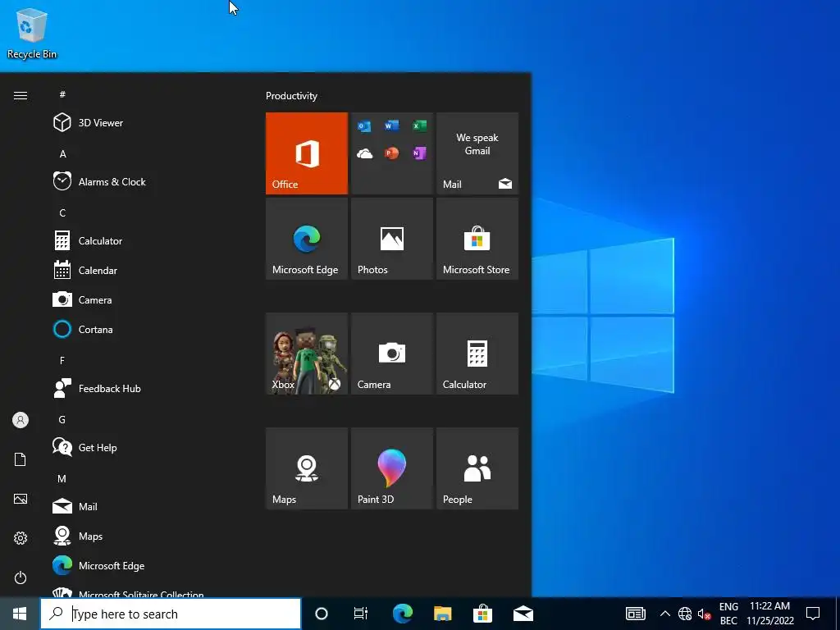840x630 pixels.
Task: Open the Action Center notifications icon
Action: (813, 614)
